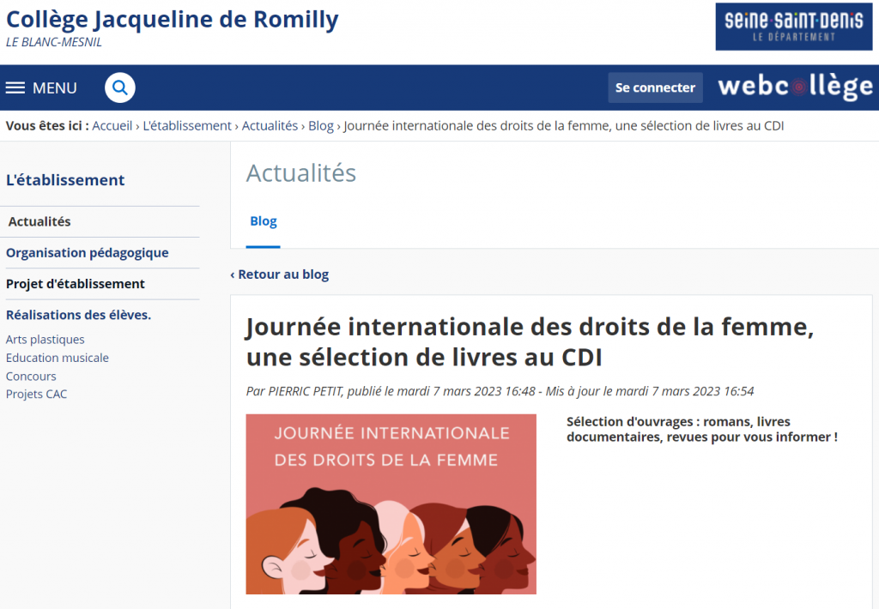
Task: Select Education musicale sub-item
Action: pos(58,358)
